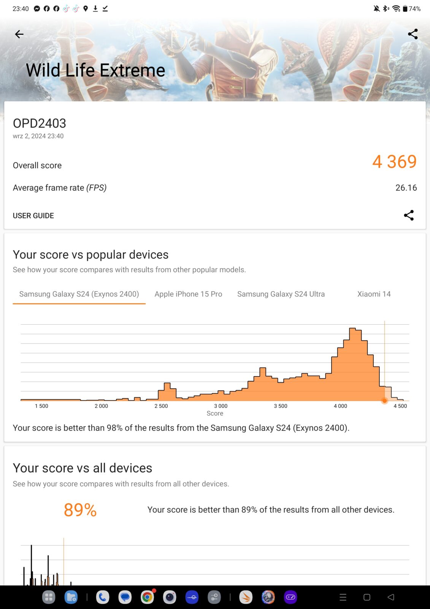
Task: Switch to the Apple iPhone 15 Pro tab
Action: 188,294
